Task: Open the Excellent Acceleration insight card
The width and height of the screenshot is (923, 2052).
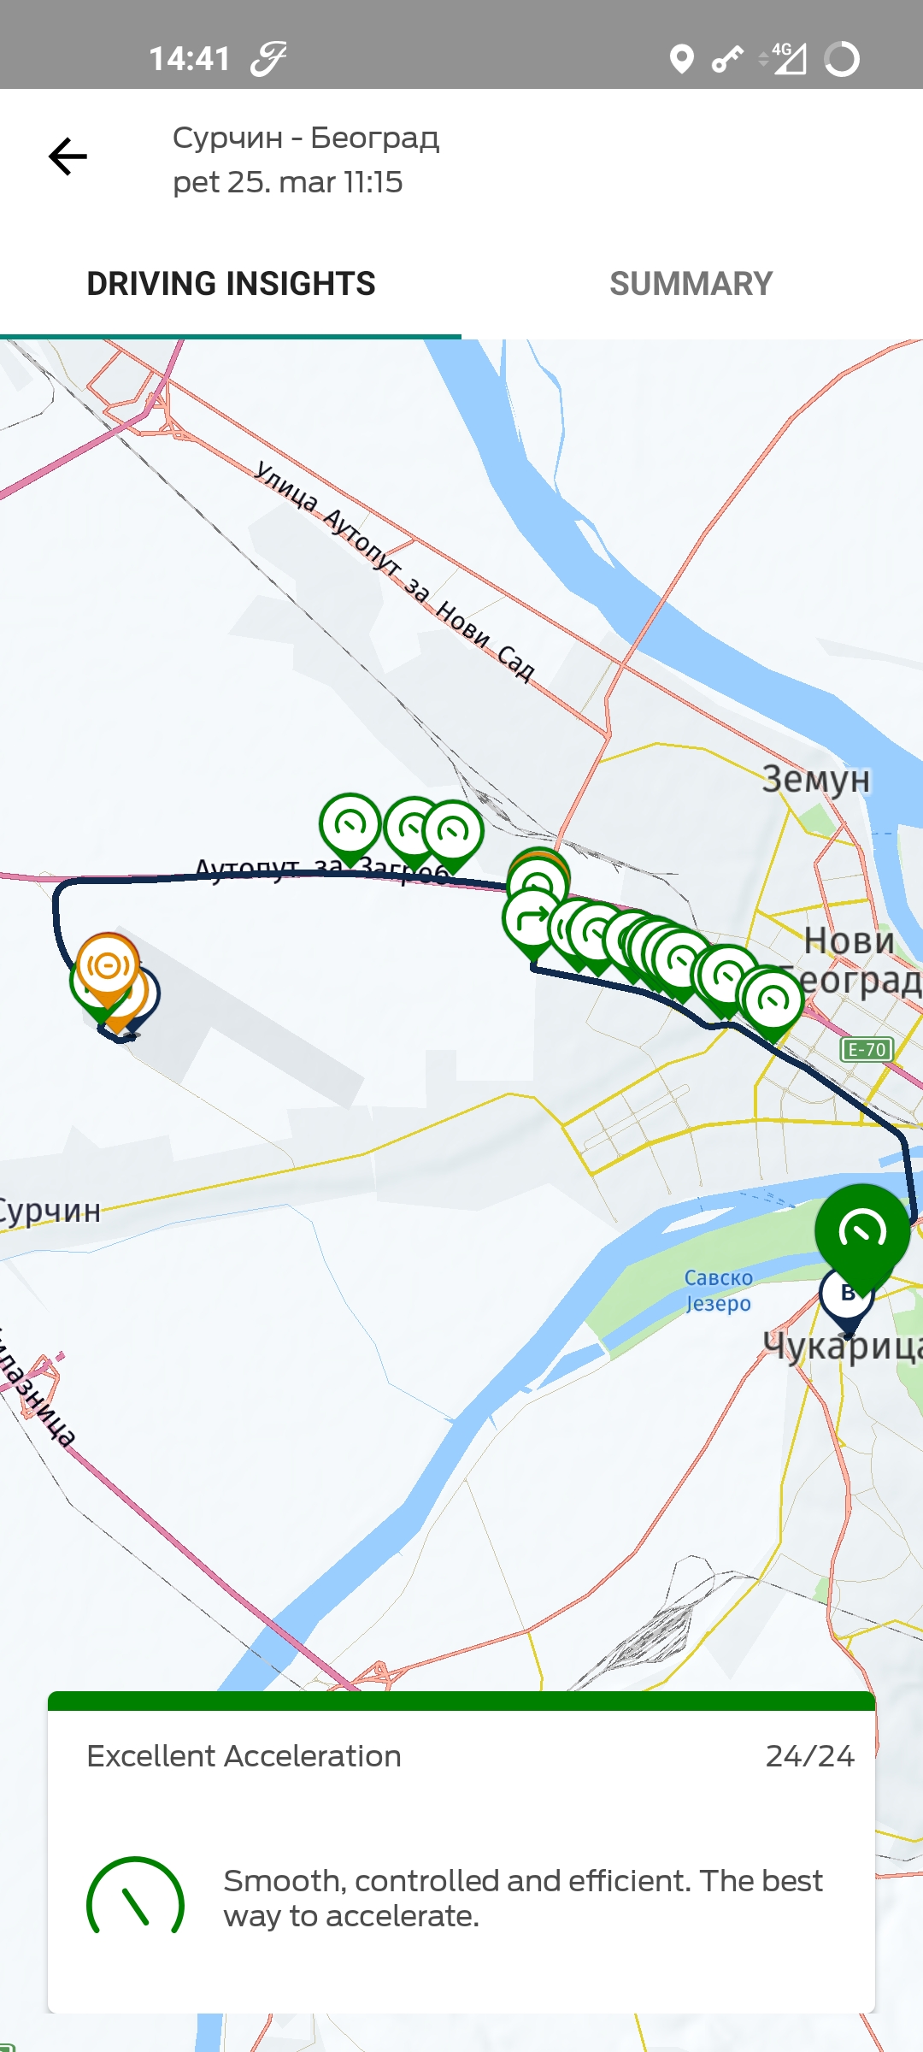Action: coord(461,1852)
